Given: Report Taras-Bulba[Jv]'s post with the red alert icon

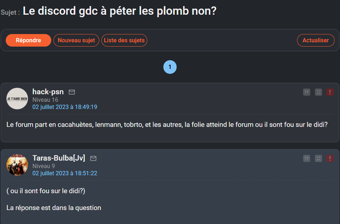Looking at the screenshot, I should pyautogui.click(x=330, y=158).
